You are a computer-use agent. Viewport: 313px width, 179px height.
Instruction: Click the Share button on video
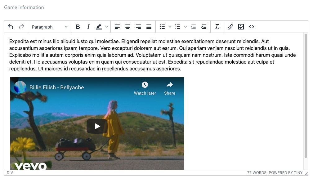pos(170,88)
